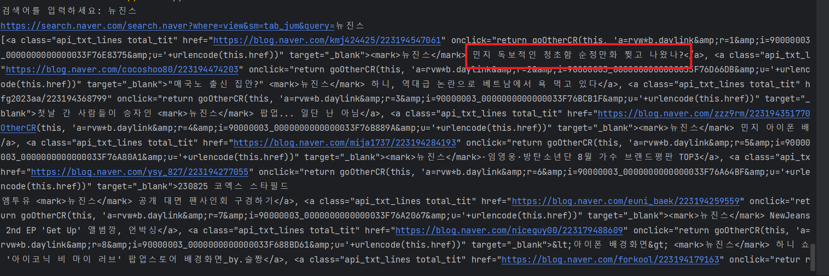Click the text 첫날 간 사람들이 승자인
This screenshot has height=276, width=829.
95,113
